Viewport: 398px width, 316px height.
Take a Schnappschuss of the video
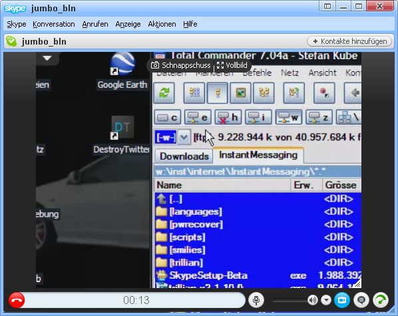[181, 65]
